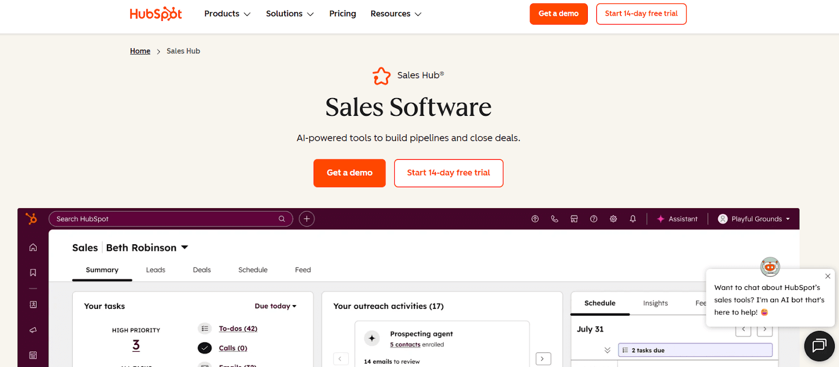839x367 pixels.
Task: Expand the Solutions menu
Action: click(x=289, y=14)
